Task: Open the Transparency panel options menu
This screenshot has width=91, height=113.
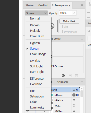Action: click(x=82, y=6)
